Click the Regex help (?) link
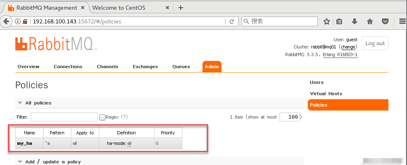407x165 pixels. tap(125, 117)
